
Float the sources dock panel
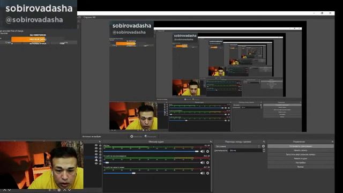click(x=100, y=142)
